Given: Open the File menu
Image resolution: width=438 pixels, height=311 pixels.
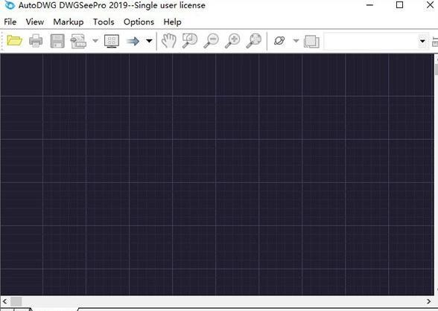Looking at the screenshot, I should pos(10,22).
